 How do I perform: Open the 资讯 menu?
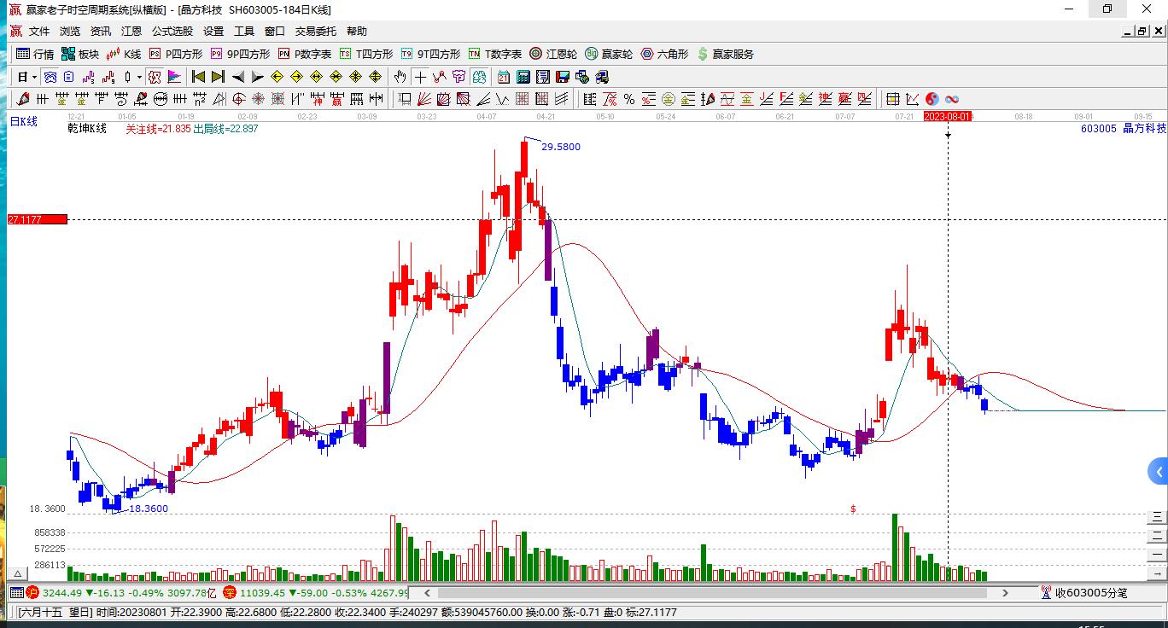(x=101, y=32)
